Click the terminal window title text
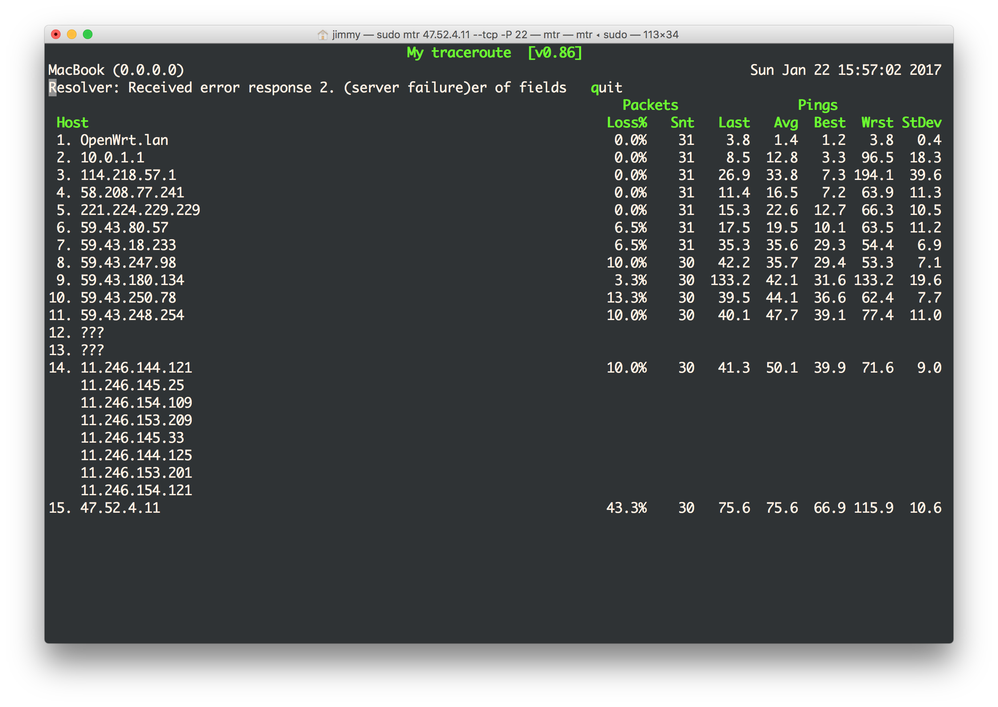 tap(505, 35)
